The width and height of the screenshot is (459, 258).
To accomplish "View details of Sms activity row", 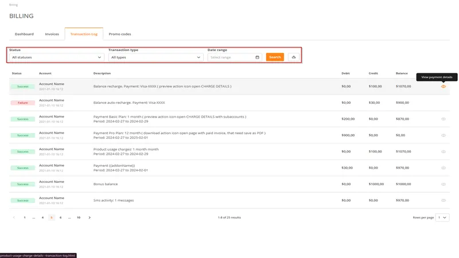I will [x=444, y=201].
